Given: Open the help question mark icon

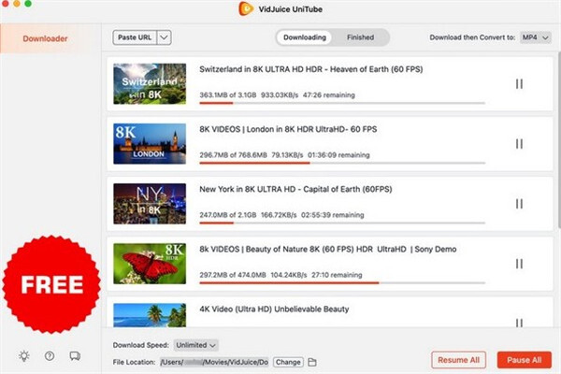Looking at the screenshot, I should point(50,355).
